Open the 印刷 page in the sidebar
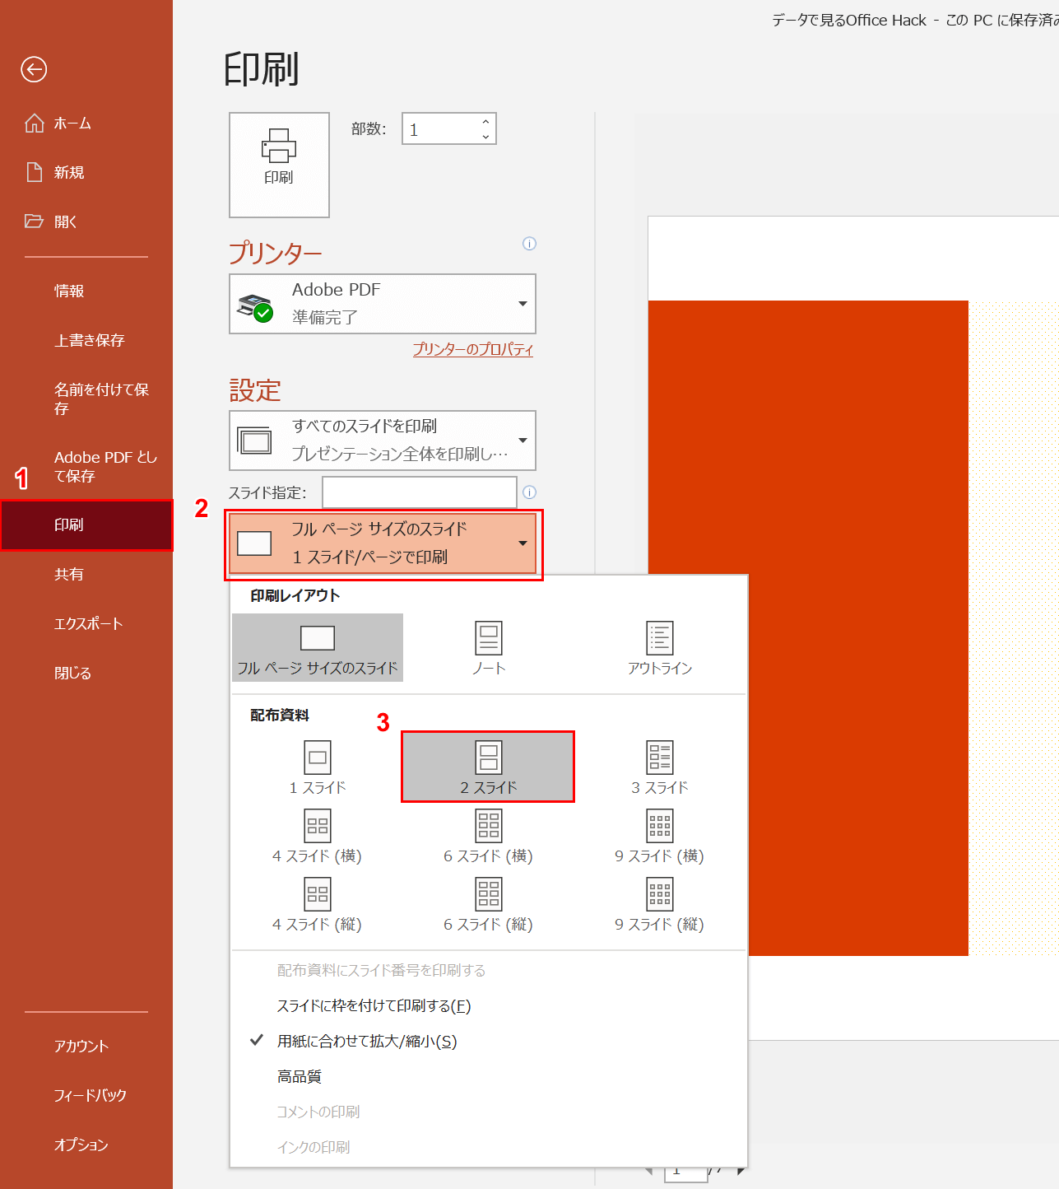1059x1189 pixels. [x=86, y=525]
